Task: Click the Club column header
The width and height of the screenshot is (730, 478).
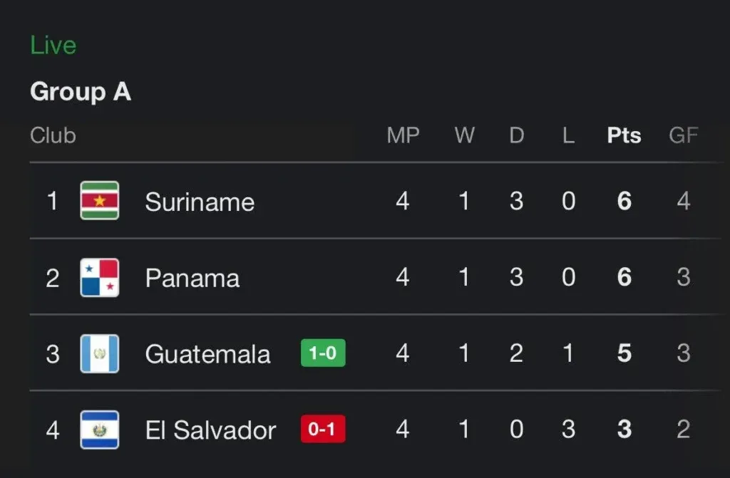Action: click(x=53, y=135)
